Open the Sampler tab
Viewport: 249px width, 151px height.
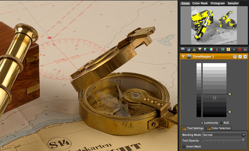(x=233, y=3)
